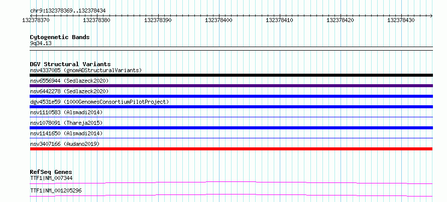Select variant label nsv6556944 (Sedlazeck2020)
Viewport: 447px width, 202px height.
(x=69, y=81)
